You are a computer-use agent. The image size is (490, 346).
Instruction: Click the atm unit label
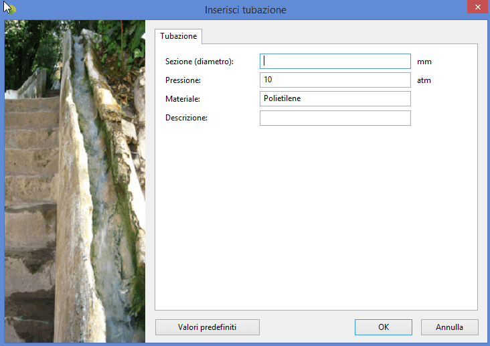[x=424, y=80]
